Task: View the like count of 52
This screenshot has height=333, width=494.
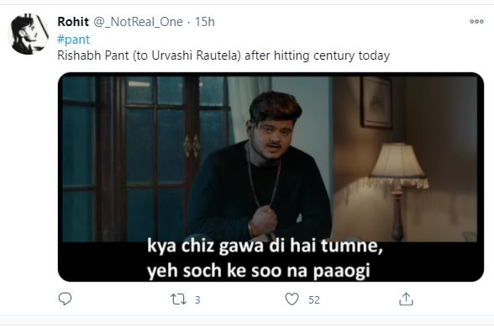Action: coord(314,299)
